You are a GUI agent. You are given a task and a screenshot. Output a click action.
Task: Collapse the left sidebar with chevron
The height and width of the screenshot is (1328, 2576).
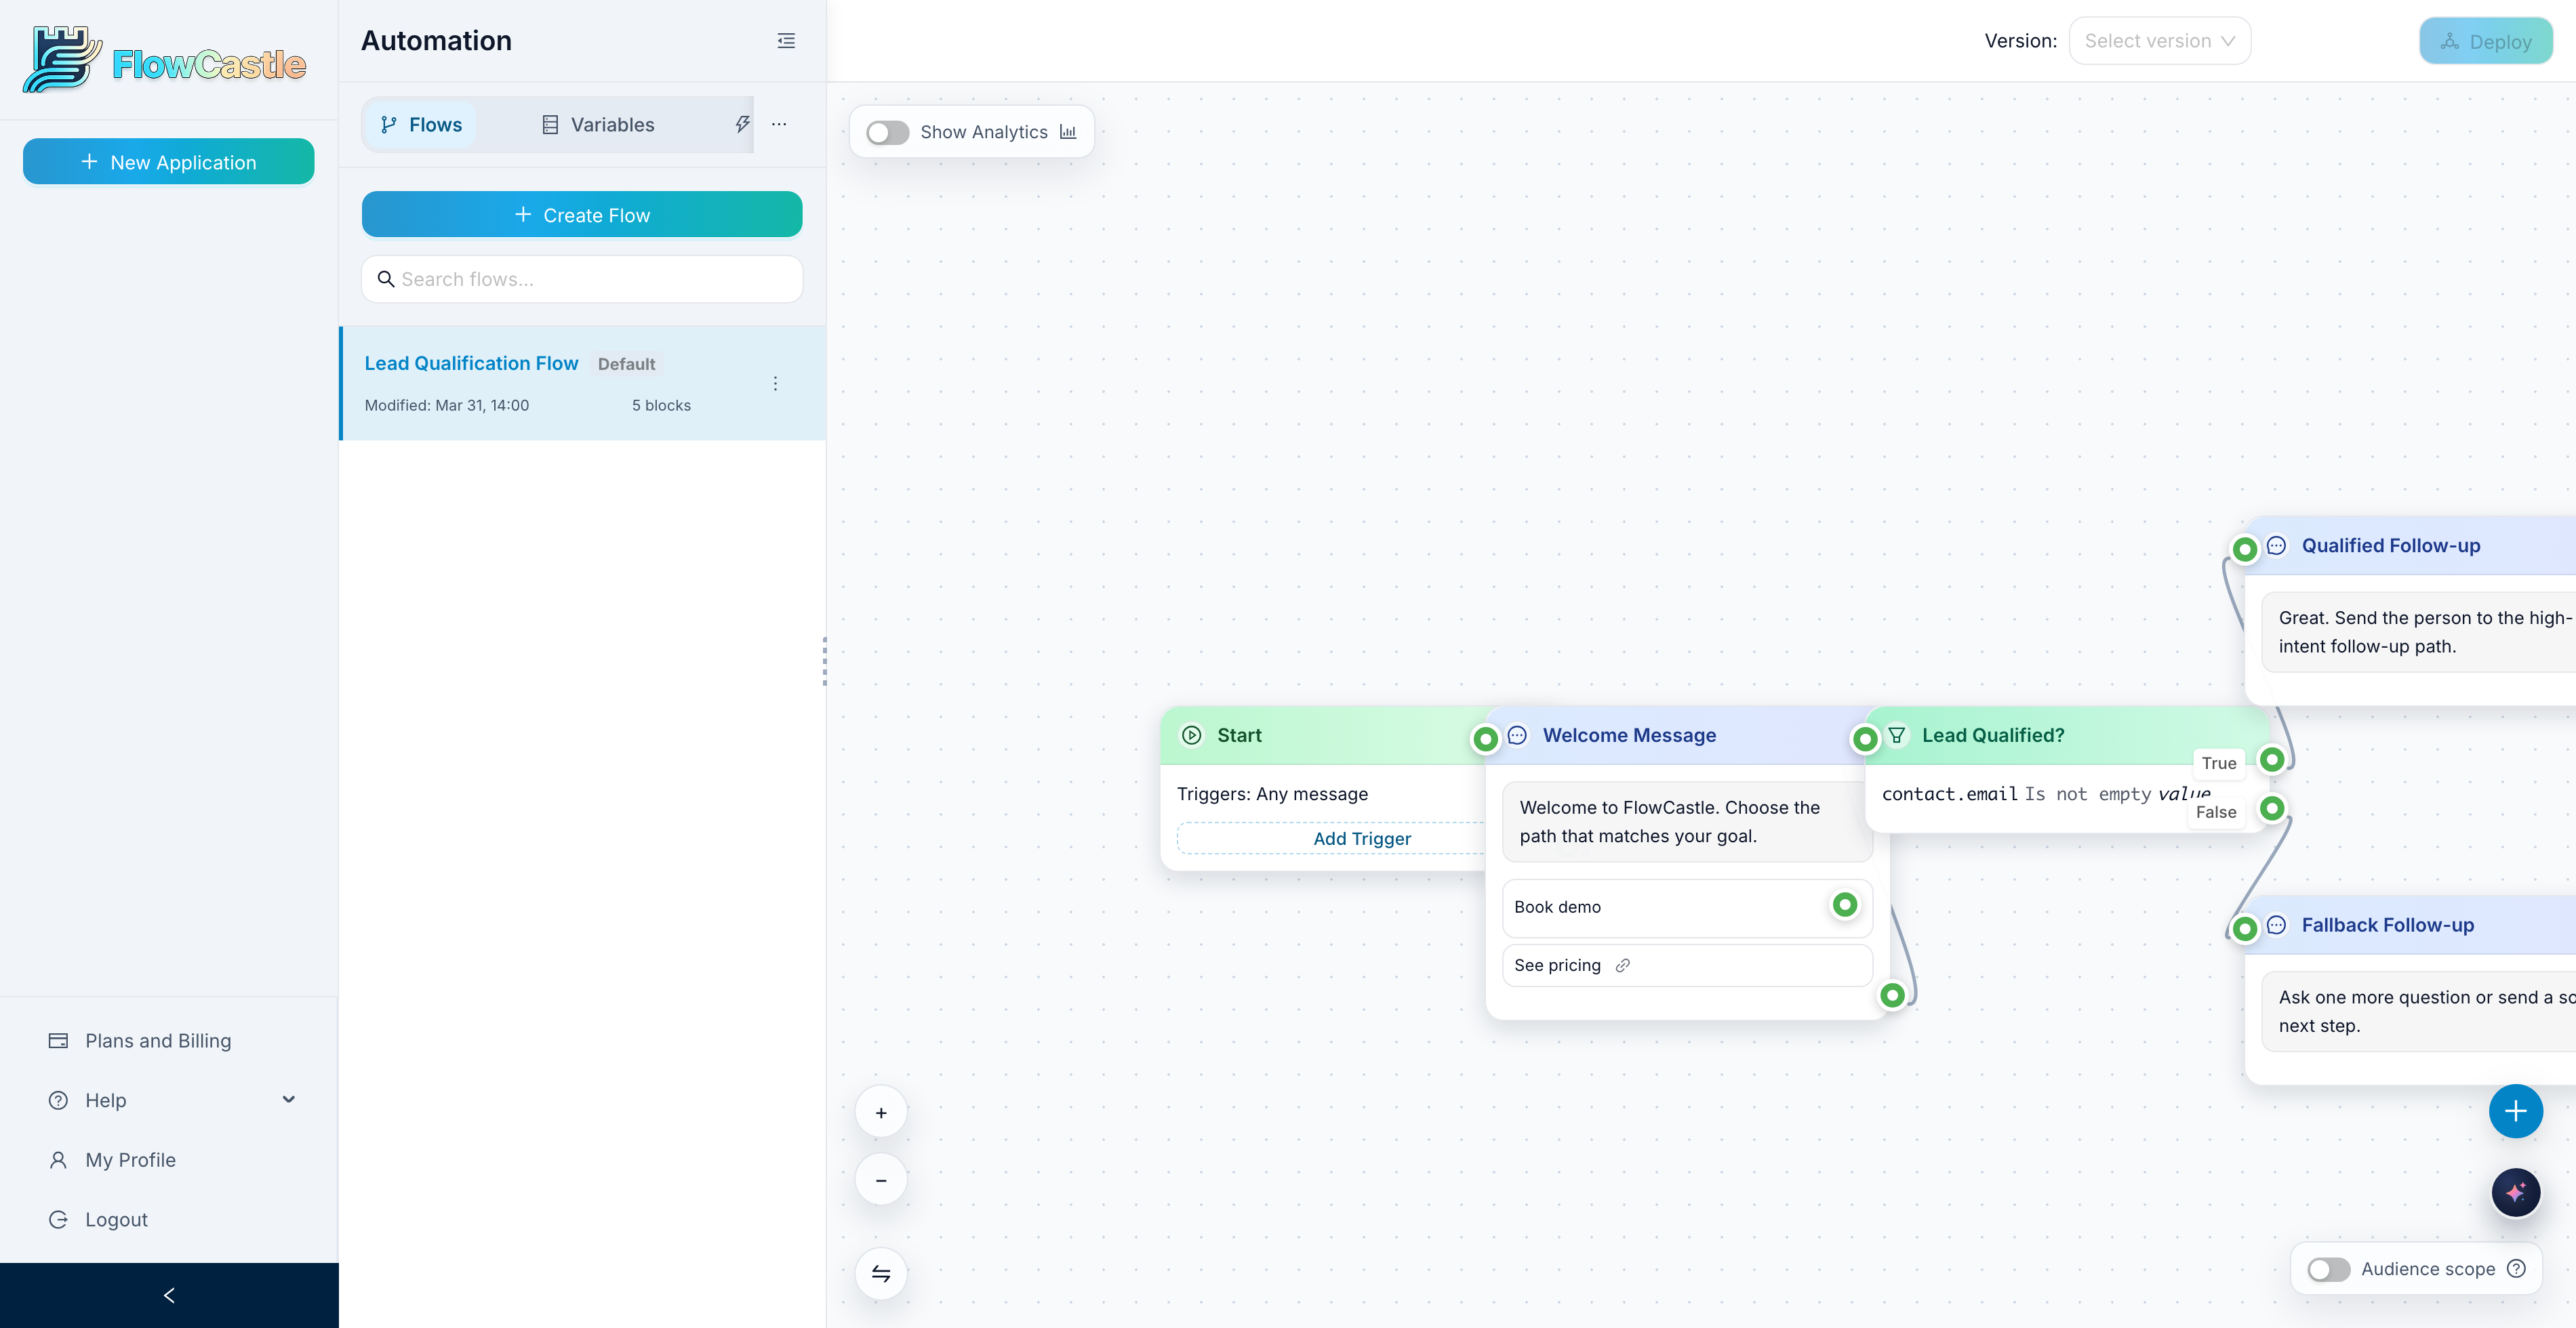(x=169, y=1295)
